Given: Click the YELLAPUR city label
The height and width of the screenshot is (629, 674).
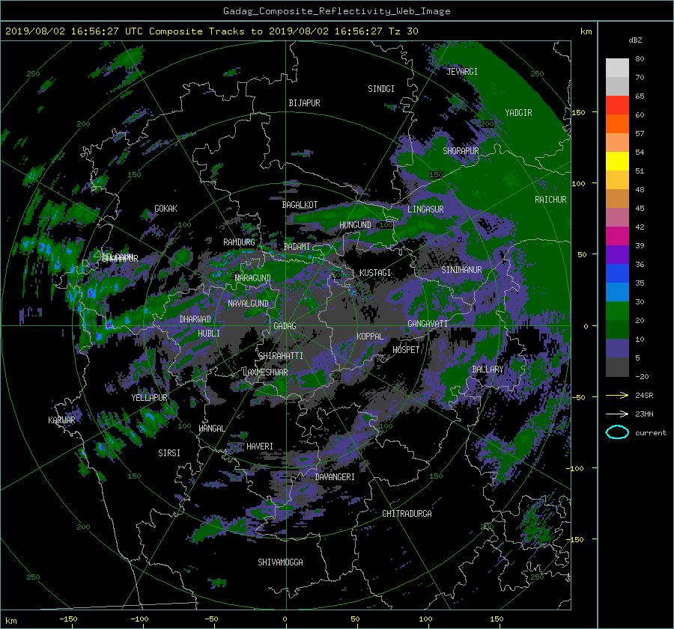Looking at the screenshot, I should coord(149,398).
